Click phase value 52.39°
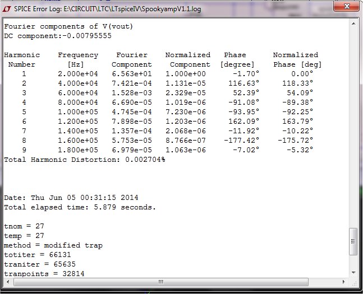This screenshot has height=294, width=363. click(x=246, y=93)
